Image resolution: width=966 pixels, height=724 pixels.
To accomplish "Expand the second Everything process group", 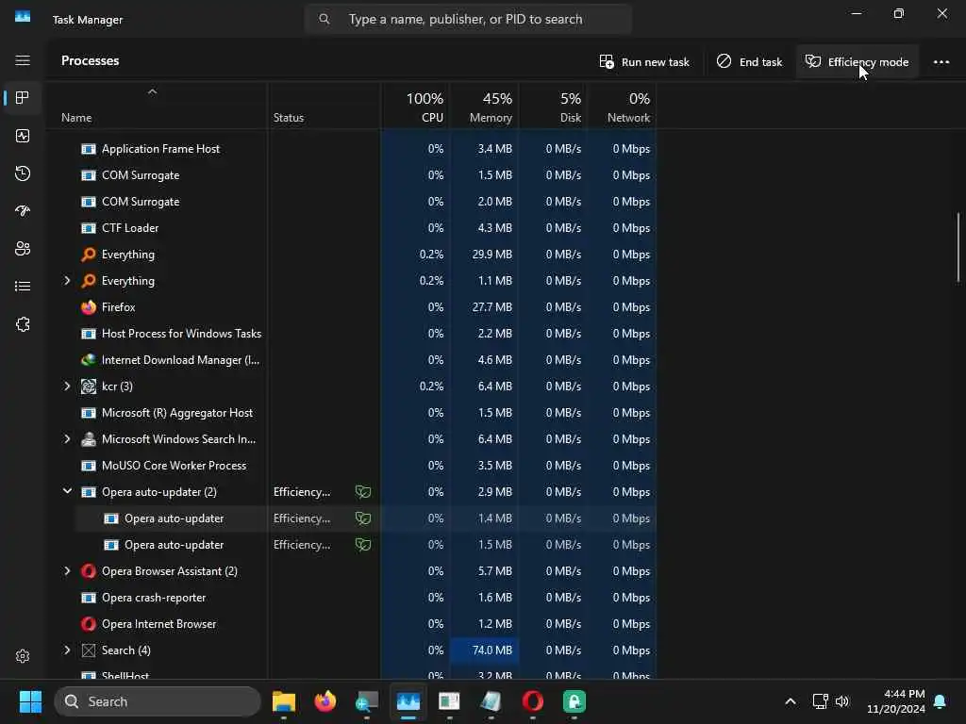I will click(67, 281).
